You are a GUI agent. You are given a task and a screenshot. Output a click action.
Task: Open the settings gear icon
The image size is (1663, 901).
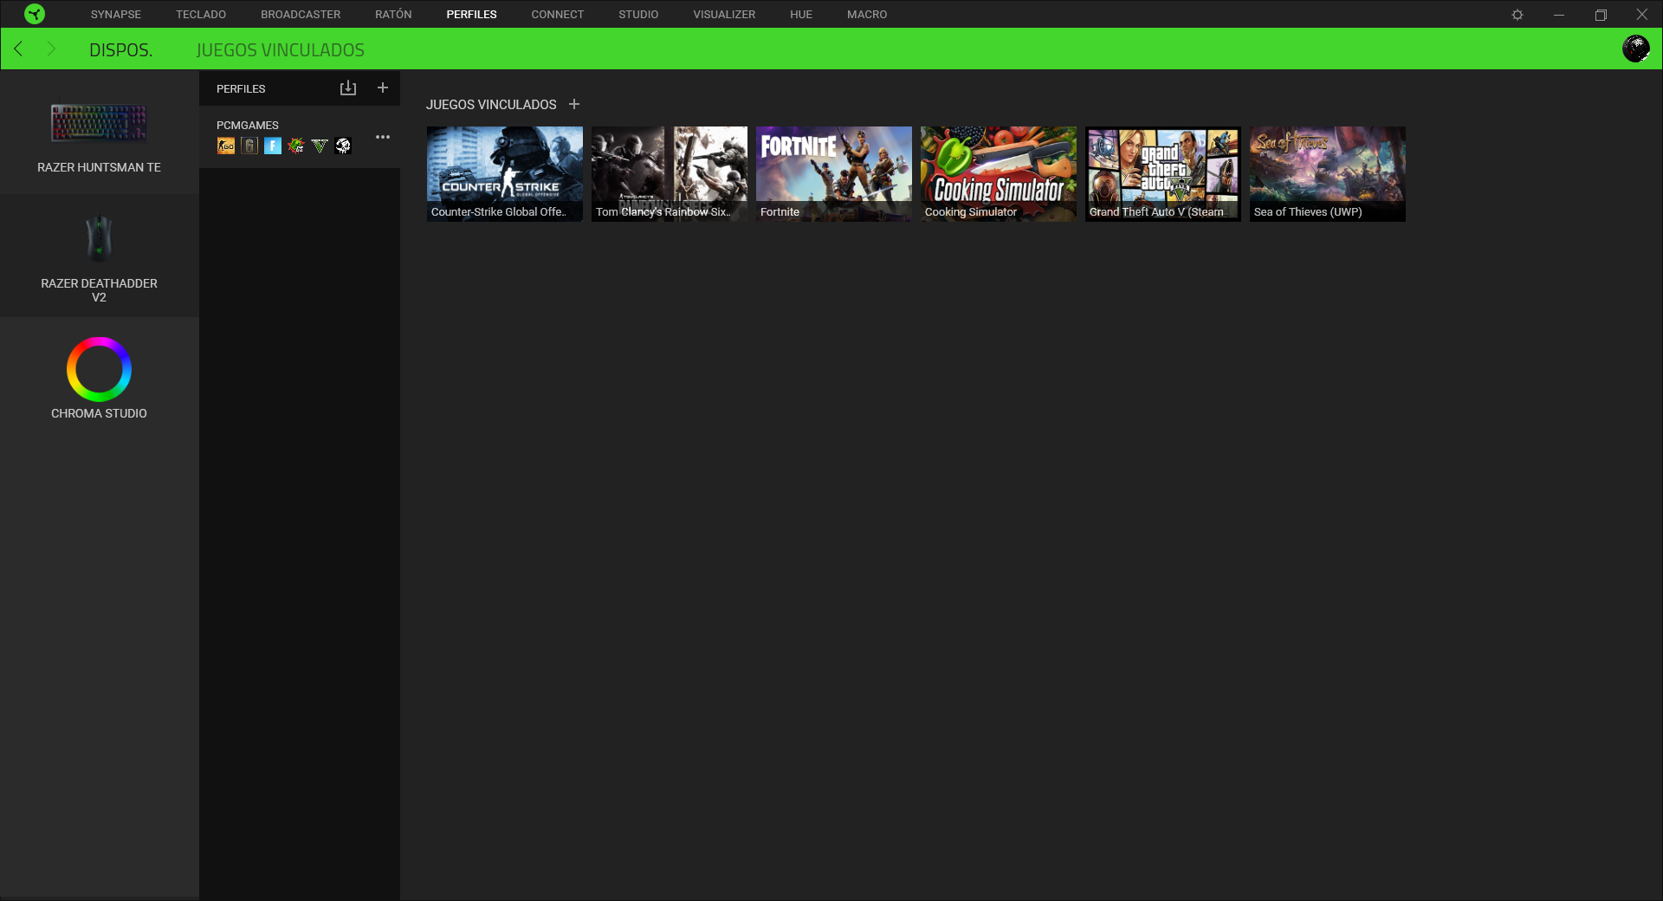coord(1517,15)
